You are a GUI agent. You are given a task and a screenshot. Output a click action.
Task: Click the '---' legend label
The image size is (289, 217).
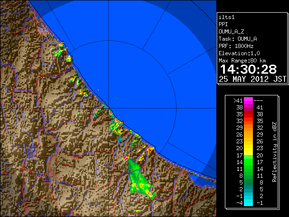[258, 100]
